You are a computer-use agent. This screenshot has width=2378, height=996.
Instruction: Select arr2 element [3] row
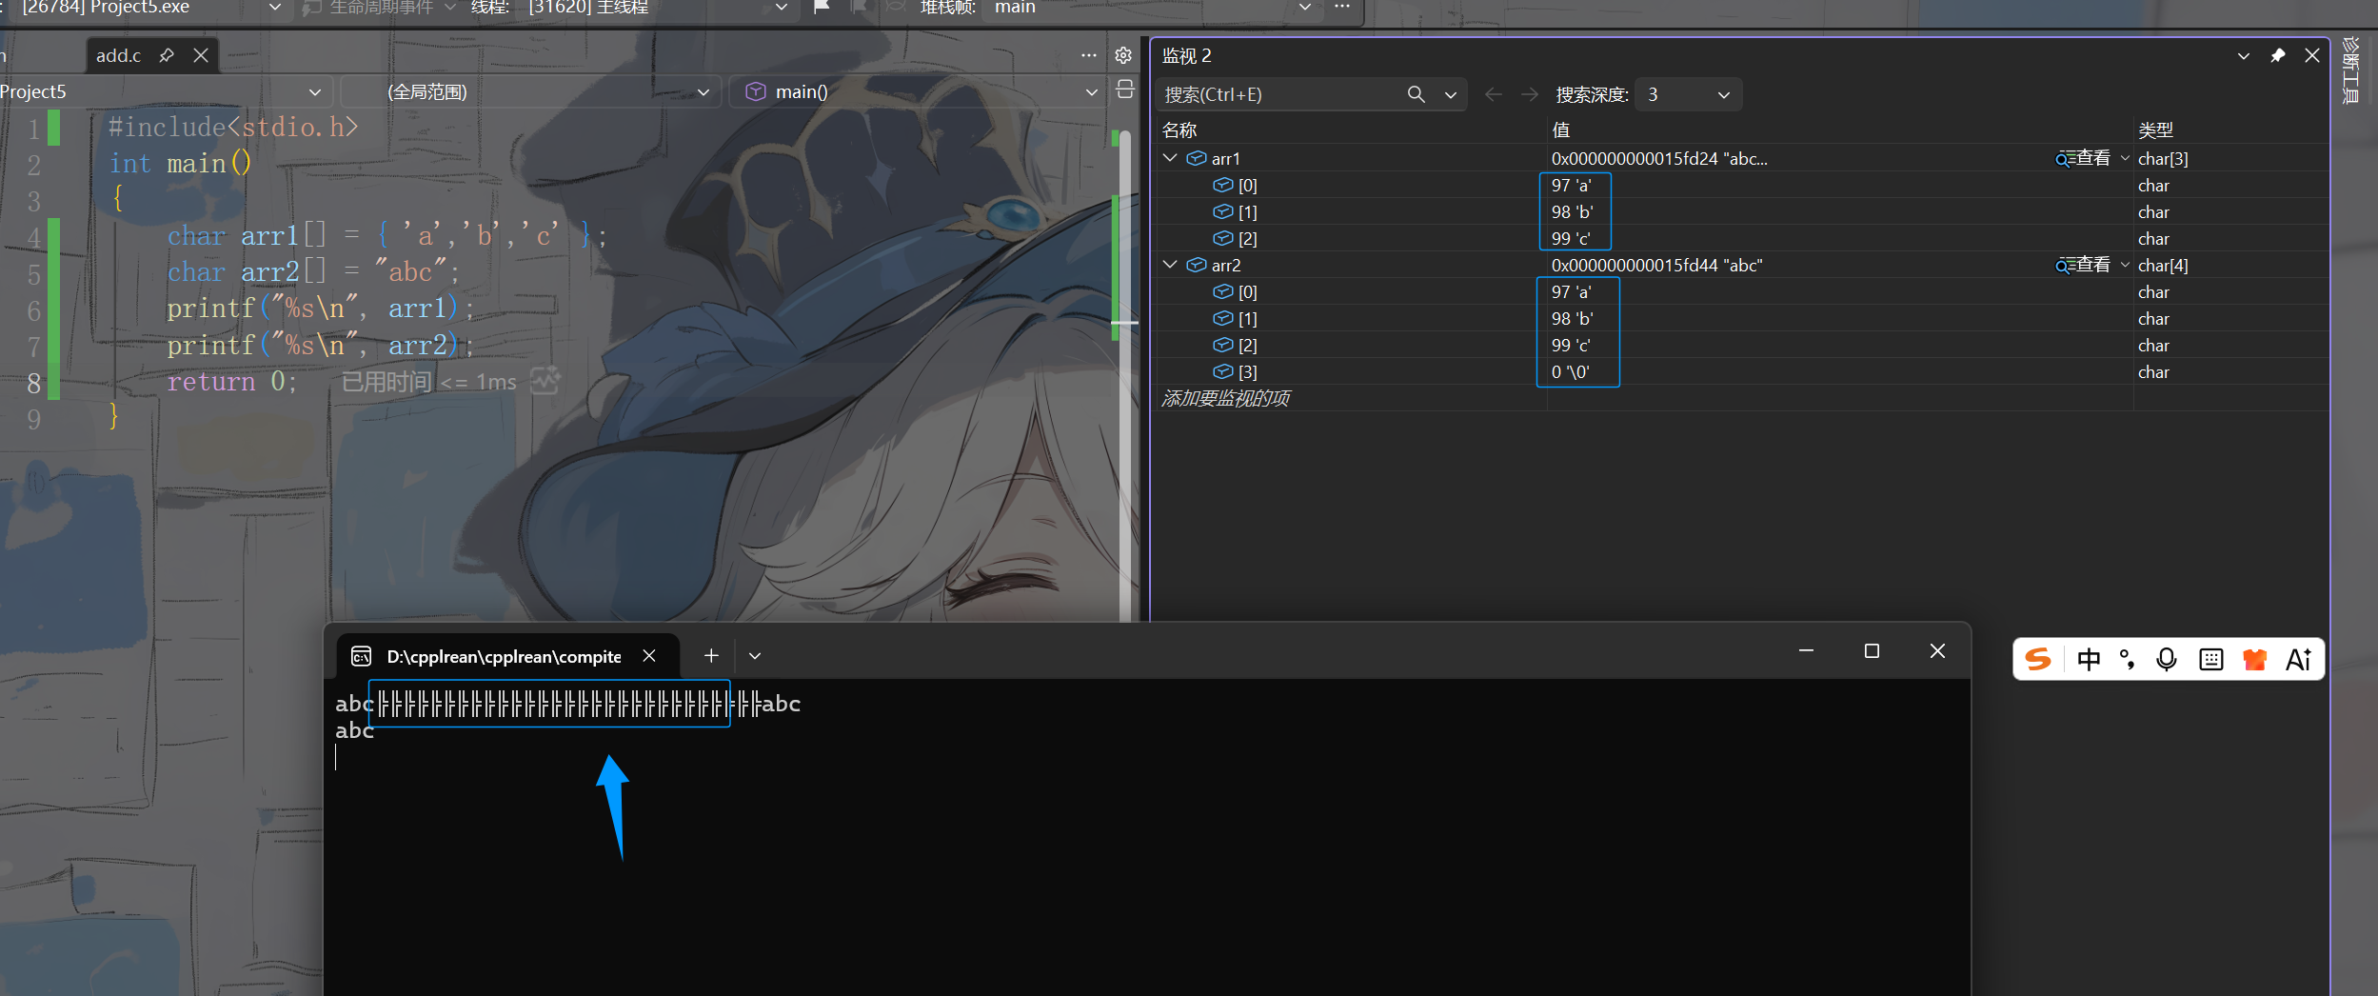click(1741, 372)
